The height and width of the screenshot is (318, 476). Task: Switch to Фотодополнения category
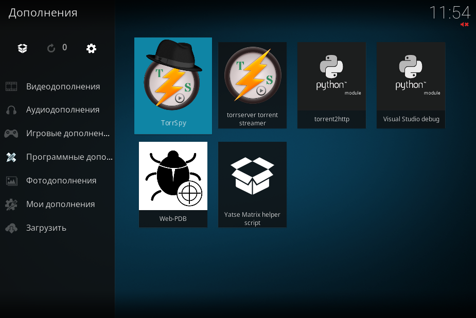(x=61, y=181)
